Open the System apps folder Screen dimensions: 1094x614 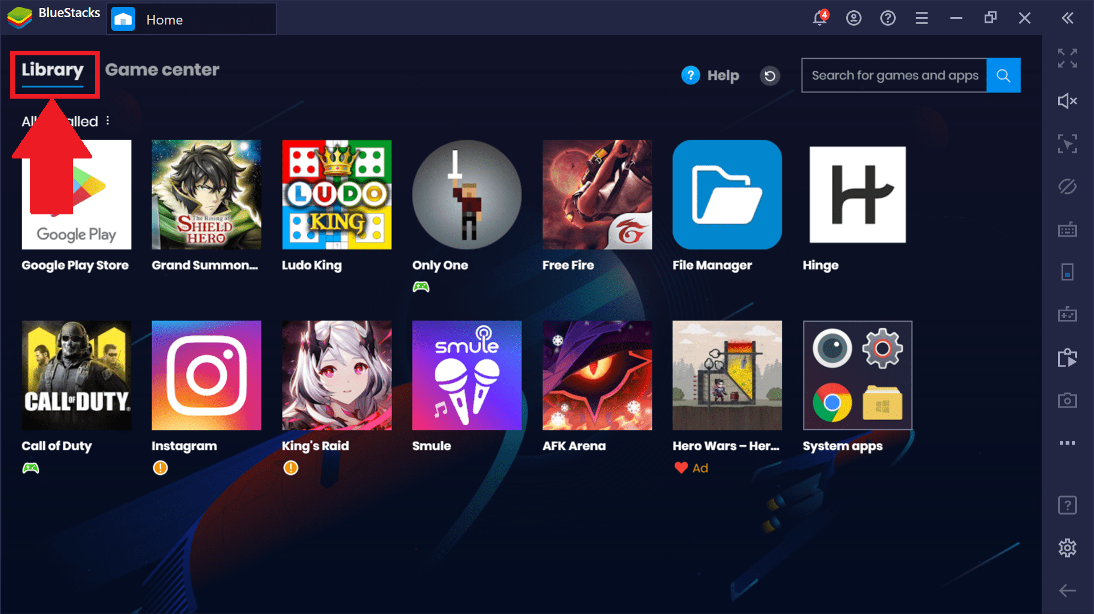tap(858, 375)
